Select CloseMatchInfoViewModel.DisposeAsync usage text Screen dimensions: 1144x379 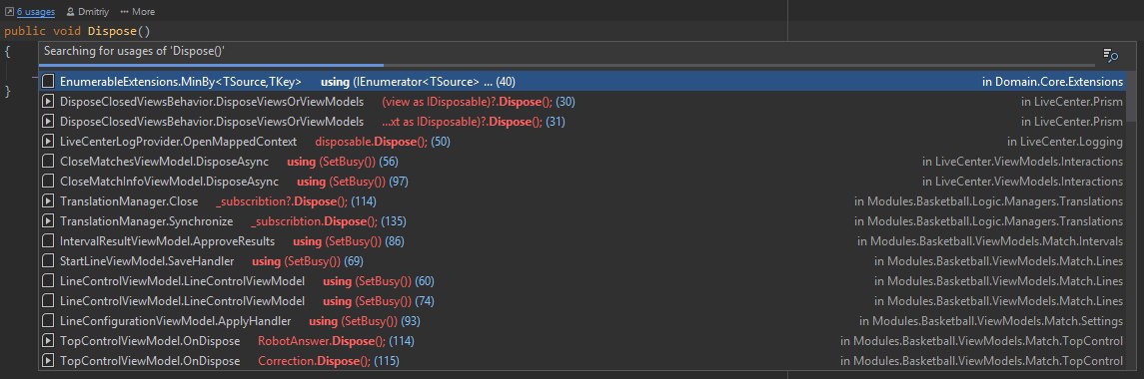[169, 181]
